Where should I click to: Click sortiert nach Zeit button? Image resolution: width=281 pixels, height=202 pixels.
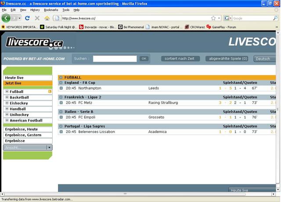(180, 59)
